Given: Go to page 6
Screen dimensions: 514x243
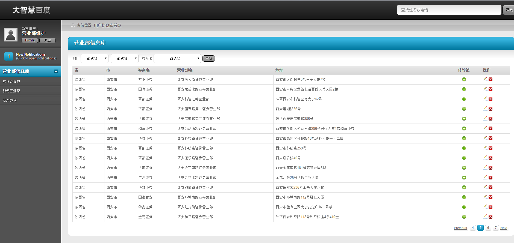Looking at the screenshot, I should 488,228.
